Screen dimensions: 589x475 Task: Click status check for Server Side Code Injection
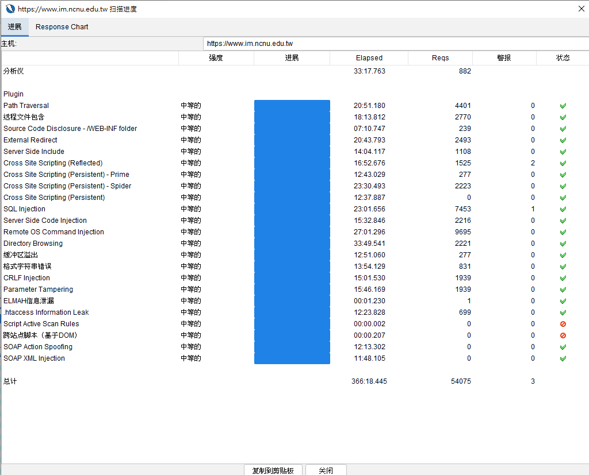tap(563, 221)
